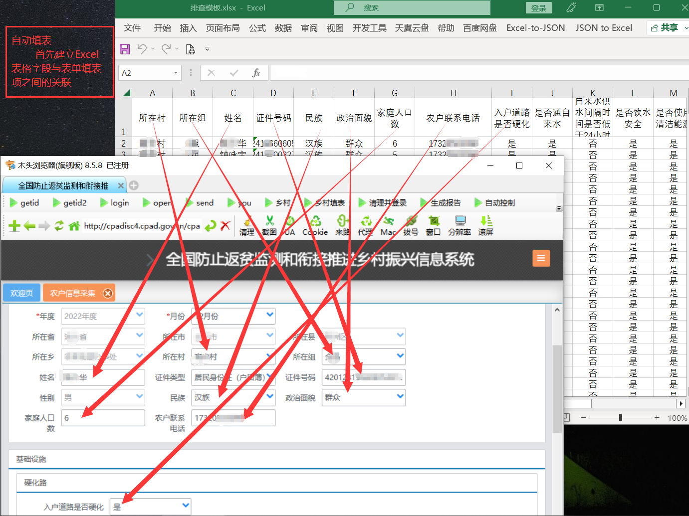Click the 窗口 window tool icon
Screen dimensions: 689x516
433,225
